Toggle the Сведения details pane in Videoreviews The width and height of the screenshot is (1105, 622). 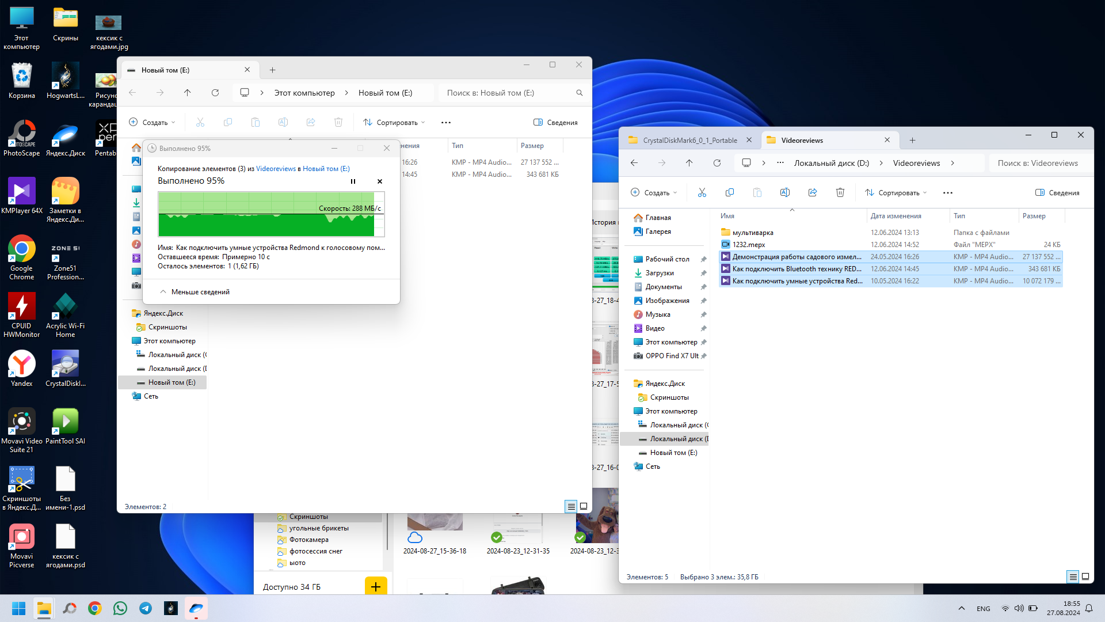(1057, 193)
